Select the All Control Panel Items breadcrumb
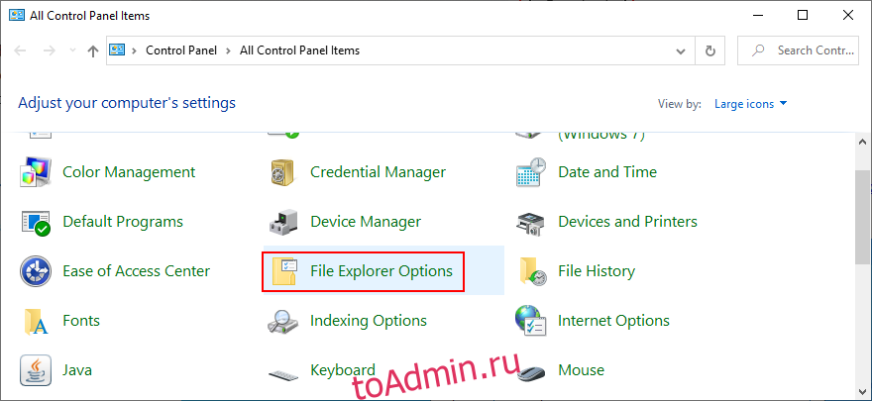Screen dimensions: 872x401 [x=299, y=50]
